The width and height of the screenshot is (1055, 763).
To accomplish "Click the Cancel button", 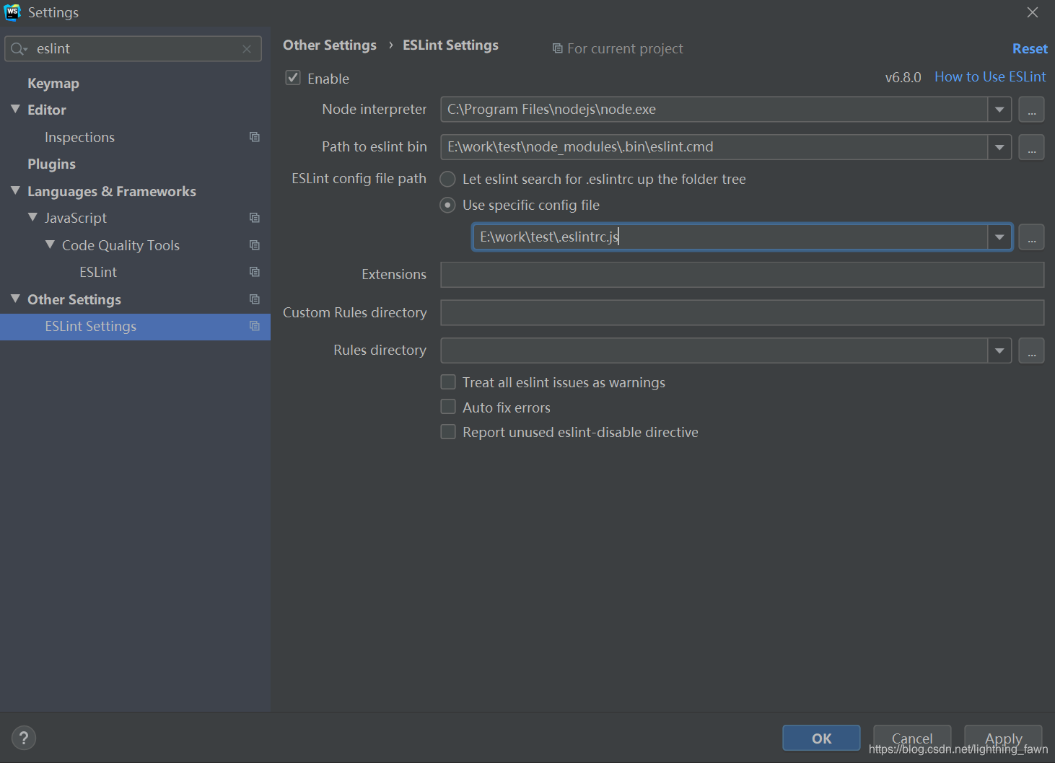I will click(912, 738).
